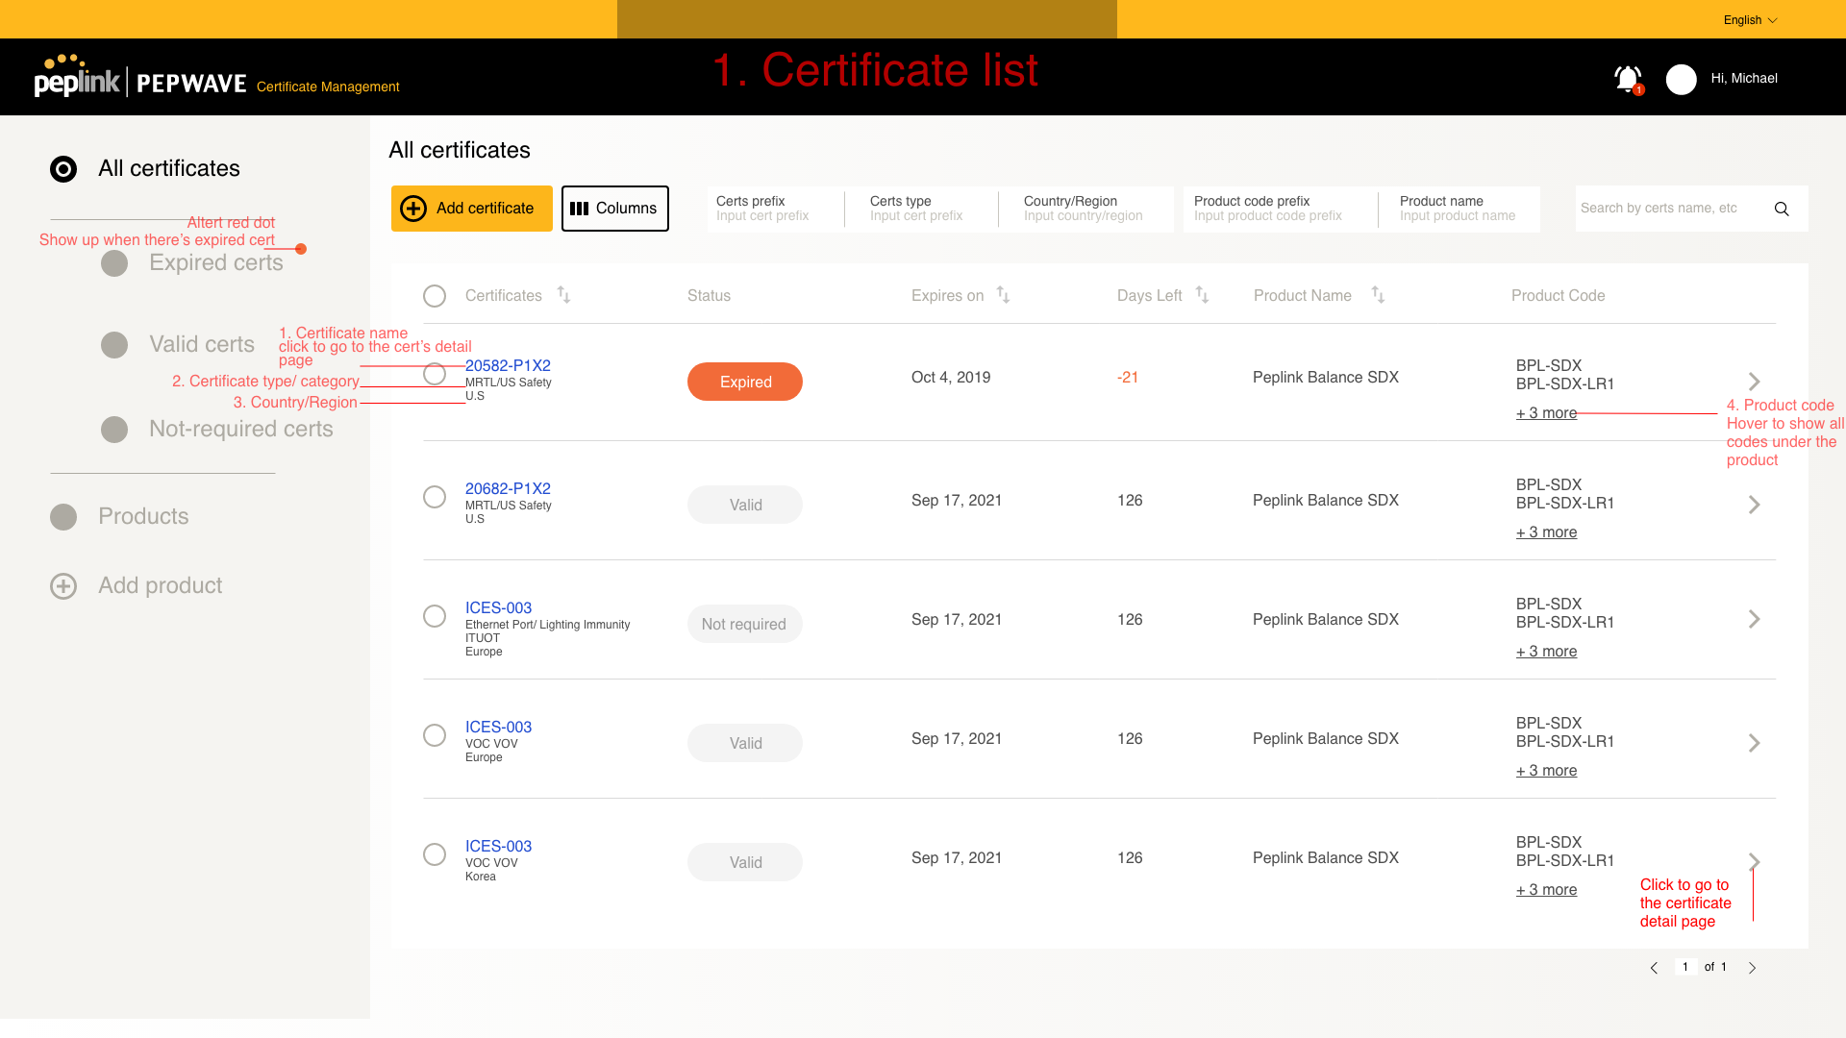Click the search magnifier icon

pos(1782,209)
